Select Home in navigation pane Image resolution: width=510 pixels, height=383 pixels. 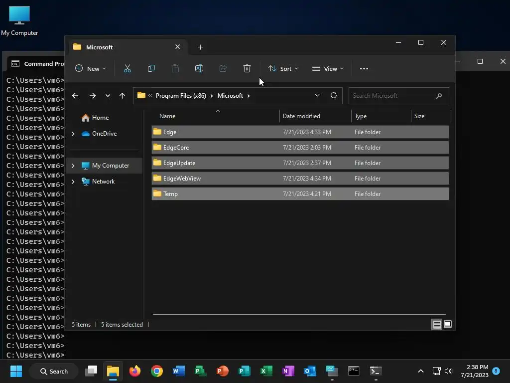click(100, 118)
